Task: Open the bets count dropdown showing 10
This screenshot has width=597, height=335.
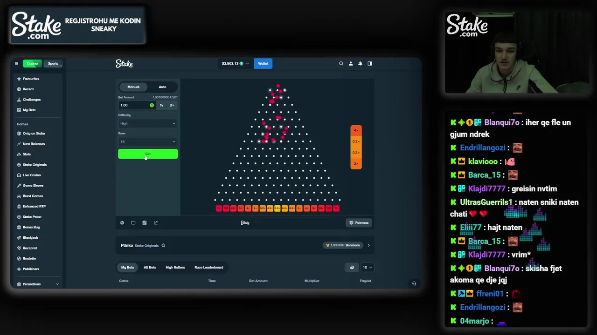Action: point(367,268)
